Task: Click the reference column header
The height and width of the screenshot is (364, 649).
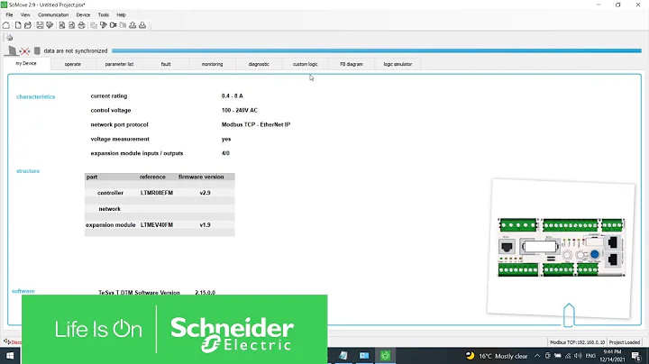Action: [x=152, y=177]
